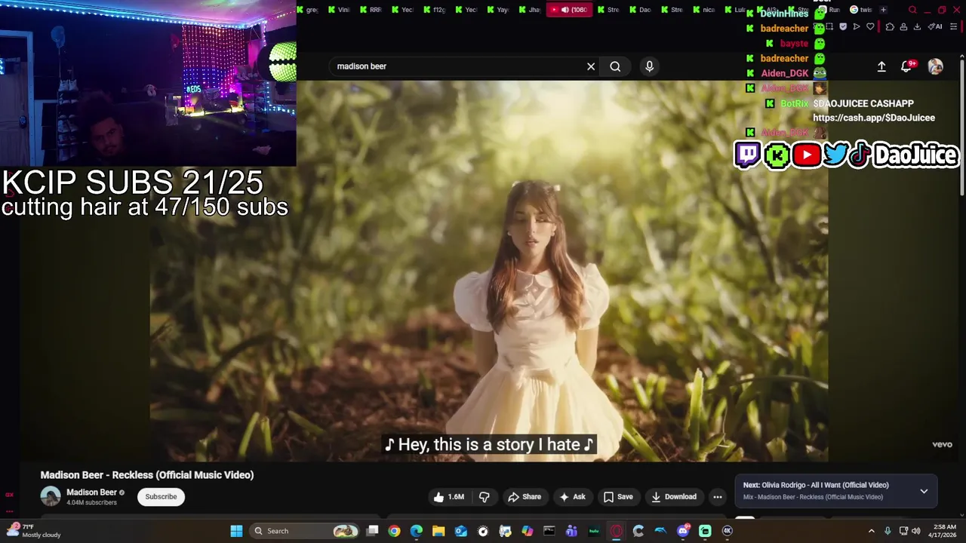Open the three-dot more actions menu

718,497
